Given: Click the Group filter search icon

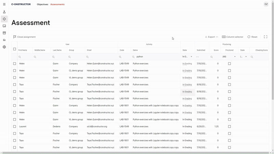Looking at the screenshot, I should point(70,57).
